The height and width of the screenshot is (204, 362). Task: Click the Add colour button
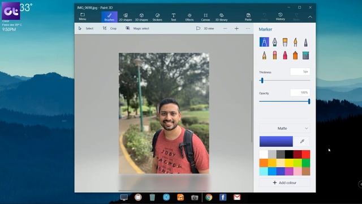click(x=285, y=182)
